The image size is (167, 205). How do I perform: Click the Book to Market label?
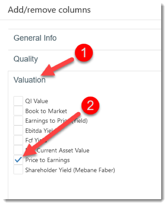[46, 111]
